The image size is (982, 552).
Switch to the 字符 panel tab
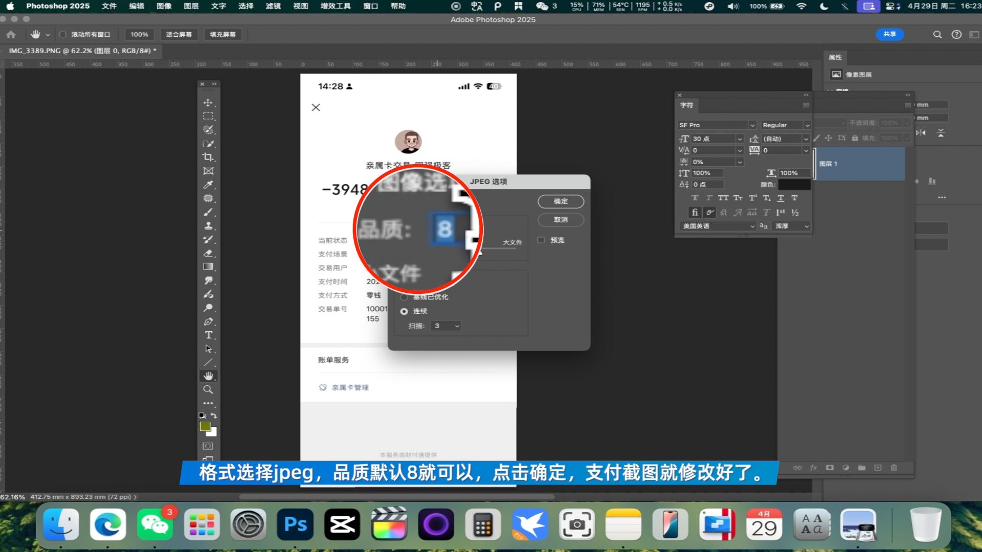[686, 105]
